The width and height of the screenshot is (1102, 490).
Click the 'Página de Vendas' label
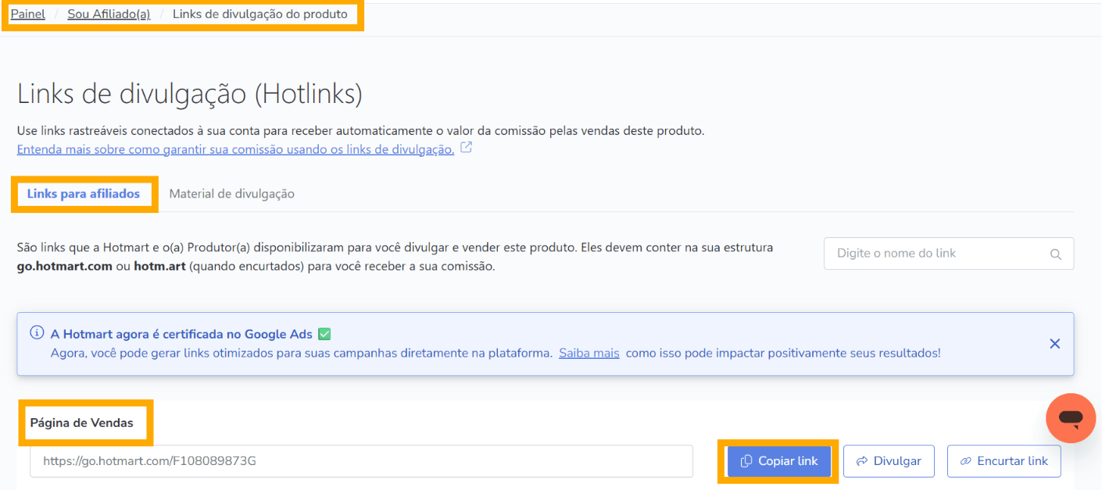point(82,423)
